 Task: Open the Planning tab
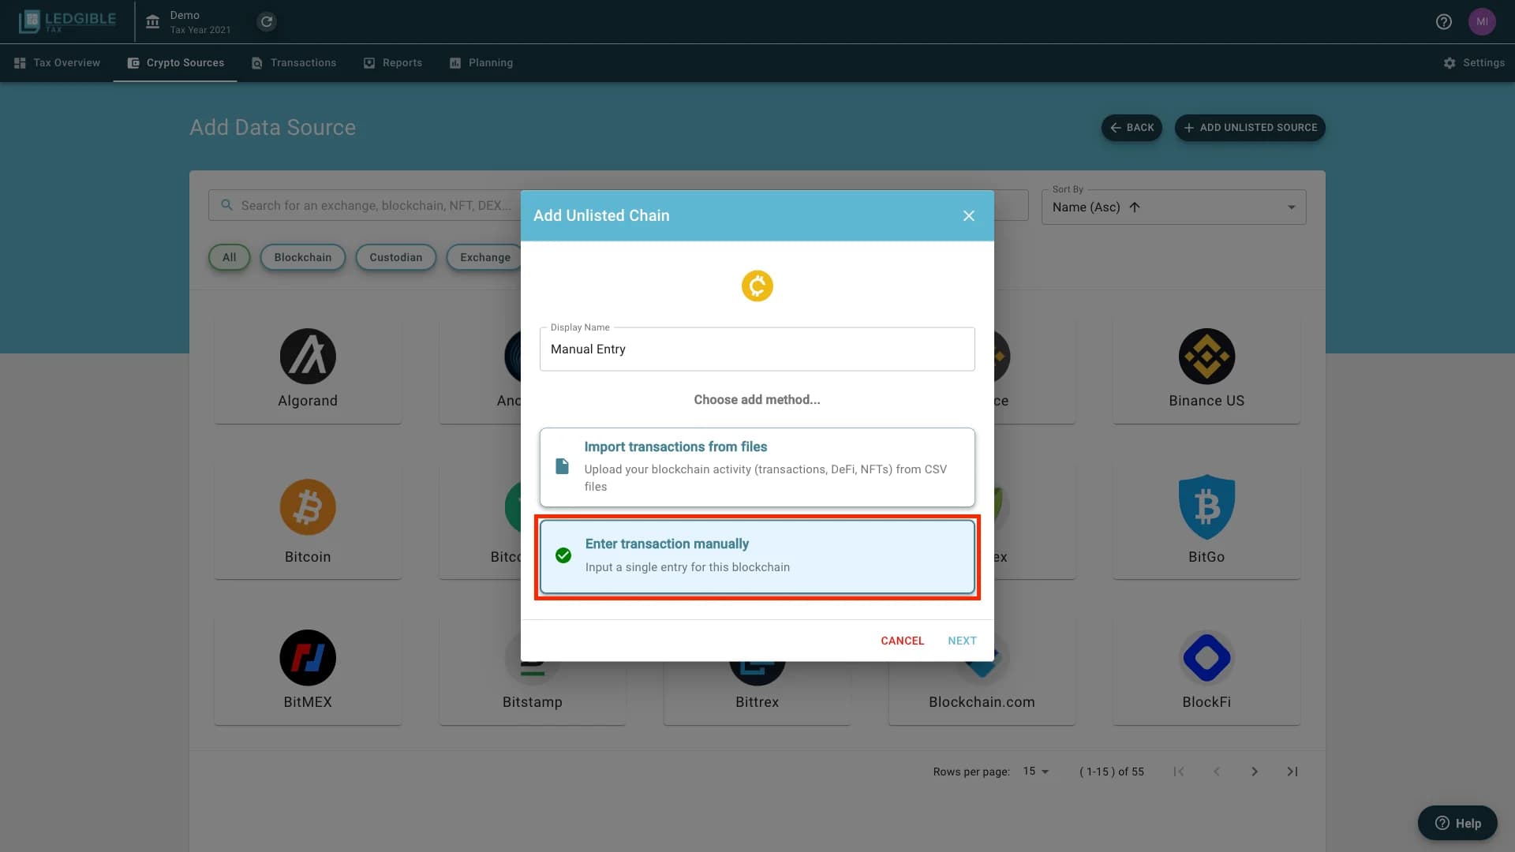click(481, 62)
